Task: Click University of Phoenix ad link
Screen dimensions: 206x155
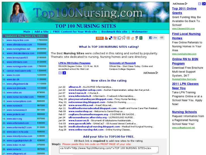Action: (x=122, y=63)
